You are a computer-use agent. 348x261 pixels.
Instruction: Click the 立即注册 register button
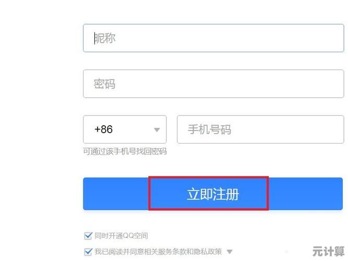[213, 194]
